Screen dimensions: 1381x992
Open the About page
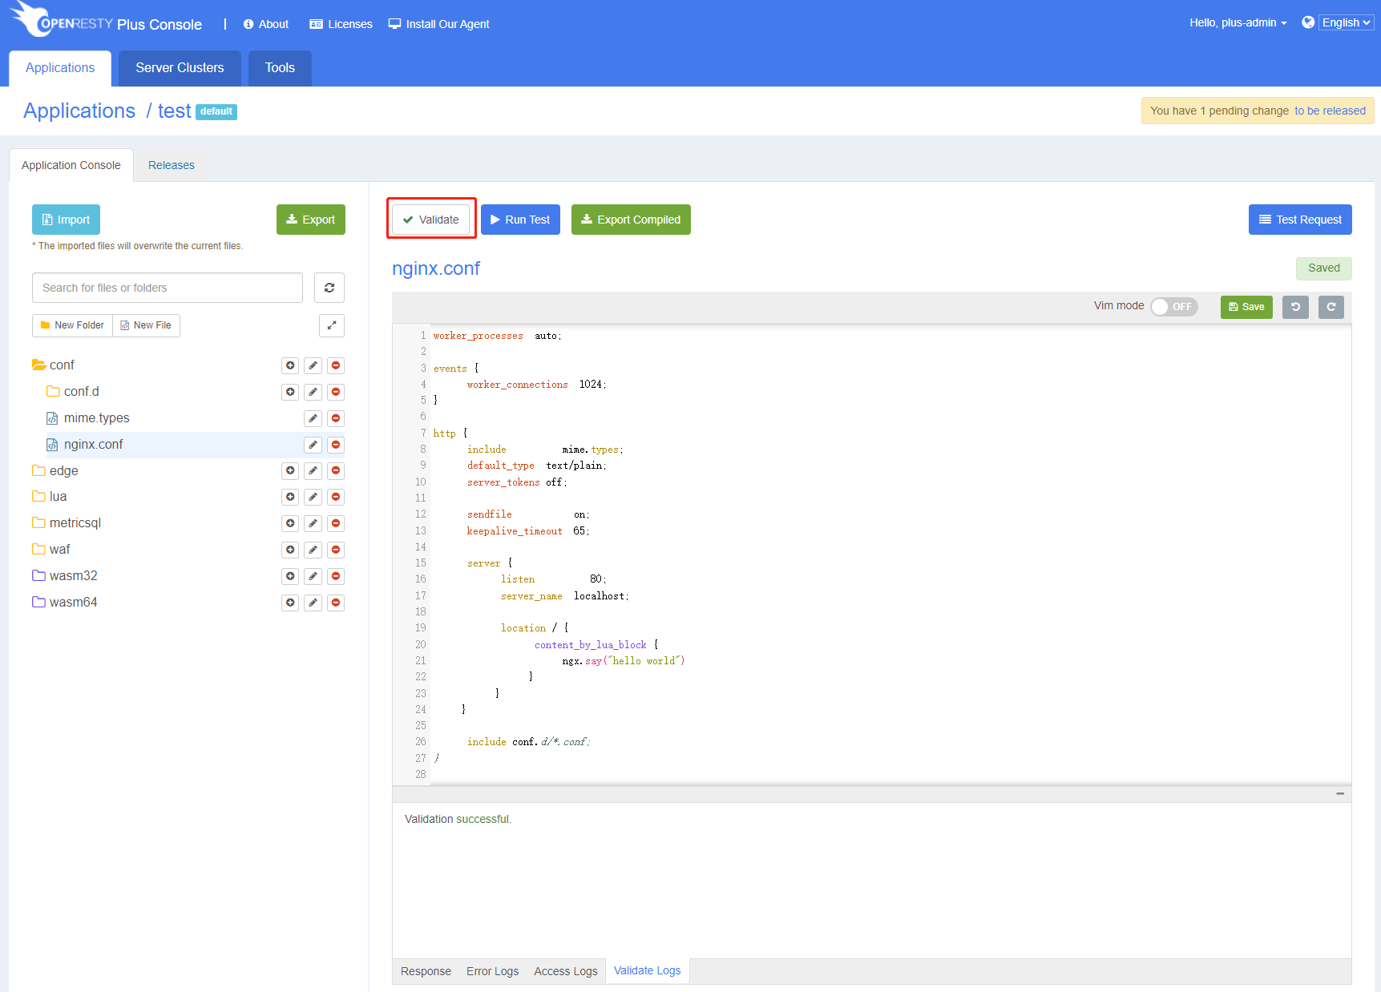click(x=266, y=24)
